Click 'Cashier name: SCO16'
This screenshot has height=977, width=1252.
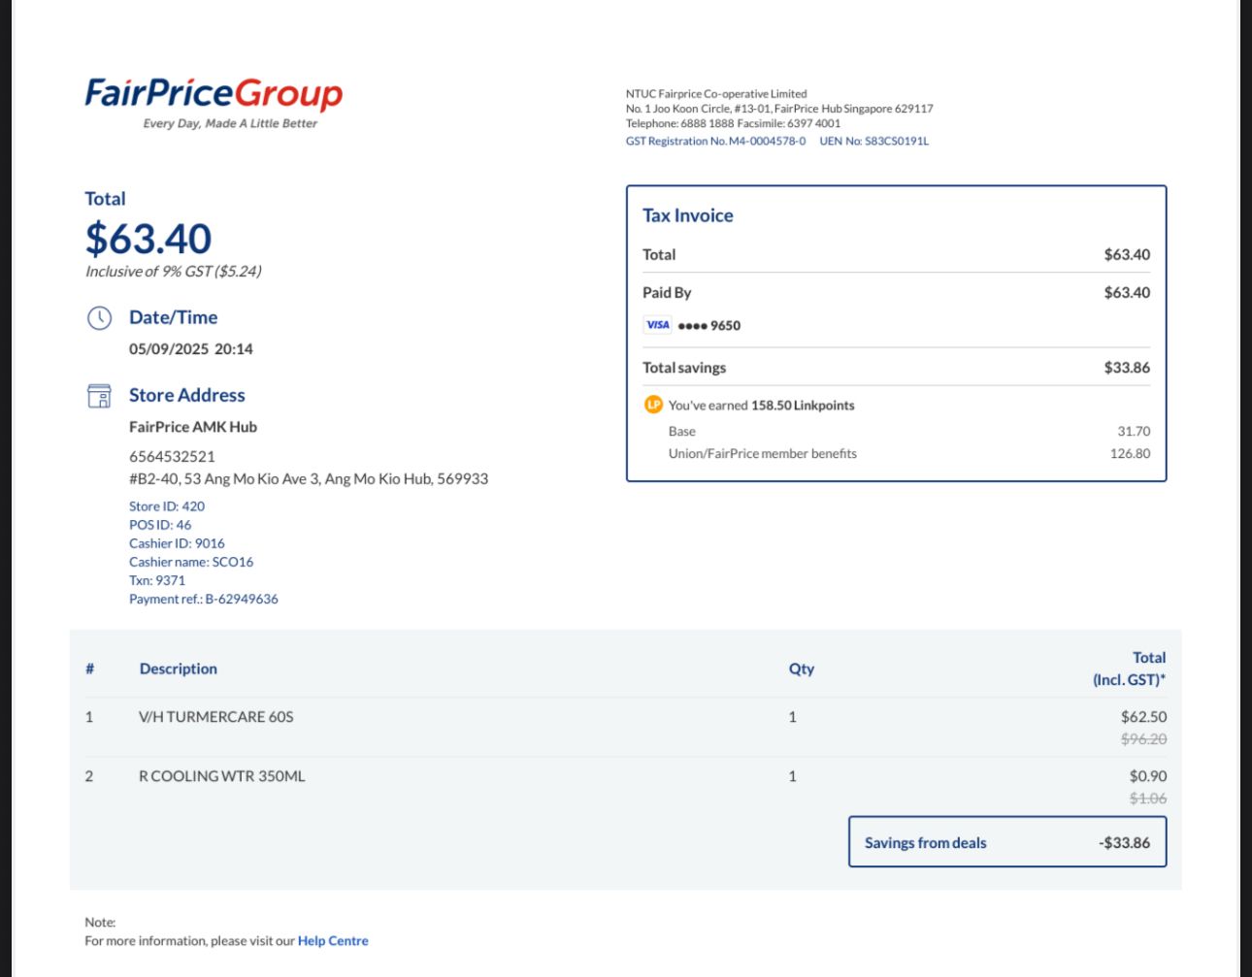click(x=191, y=562)
